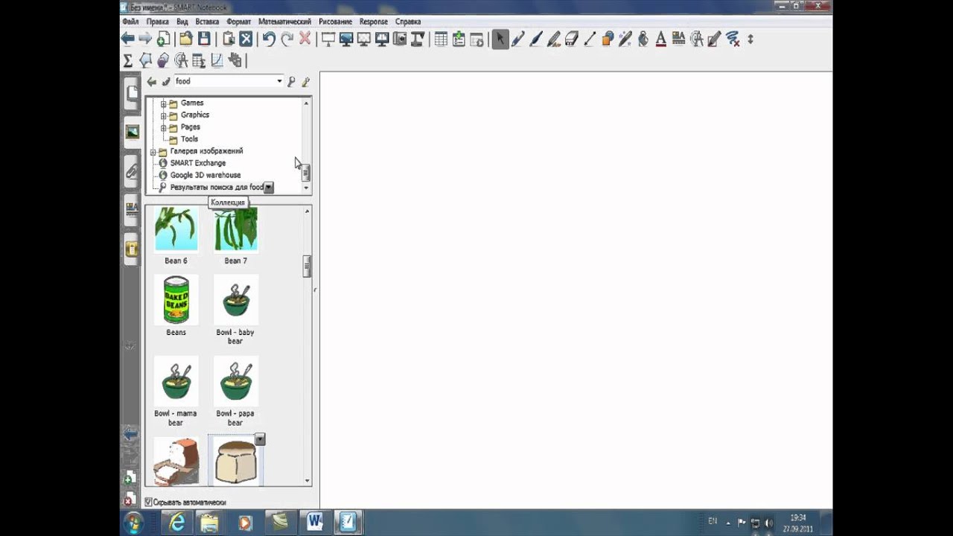The width and height of the screenshot is (953, 536).
Task: Activate the magic pen tool
Action: [625, 39]
